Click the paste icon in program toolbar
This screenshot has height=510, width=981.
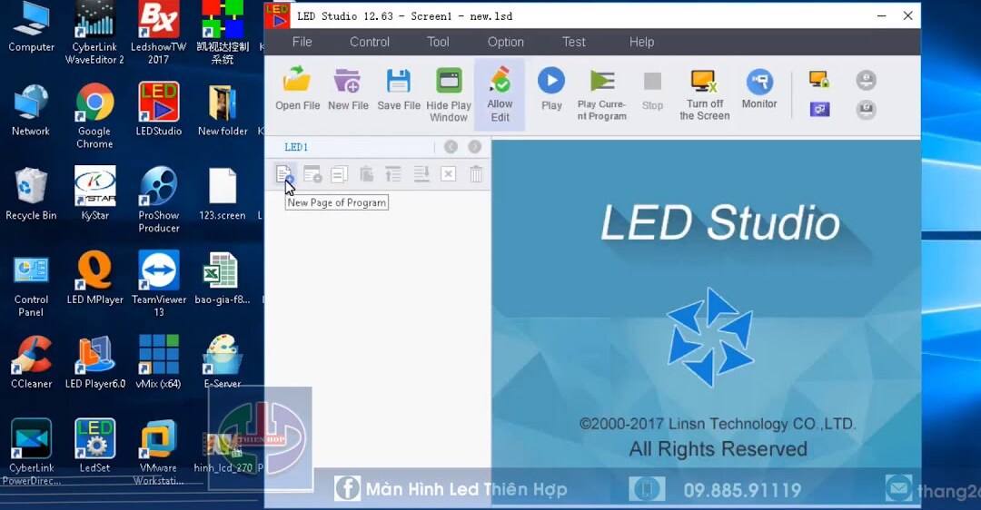pos(367,173)
